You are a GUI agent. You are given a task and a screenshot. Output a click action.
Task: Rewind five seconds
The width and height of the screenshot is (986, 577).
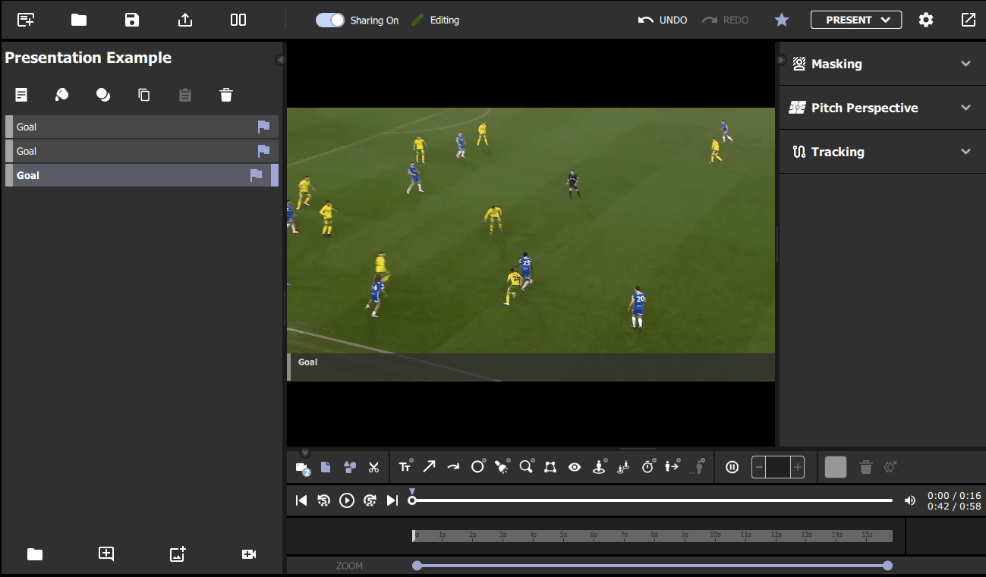click(324, 500)
